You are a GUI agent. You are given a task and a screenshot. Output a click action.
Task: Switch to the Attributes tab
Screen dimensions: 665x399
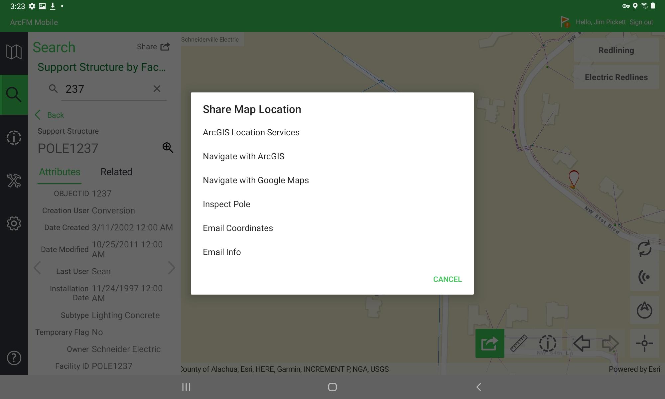click(x=60, y=172)
